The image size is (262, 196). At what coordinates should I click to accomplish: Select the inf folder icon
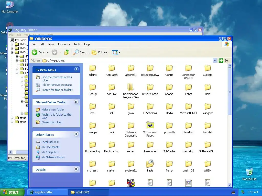click(112, 106)
